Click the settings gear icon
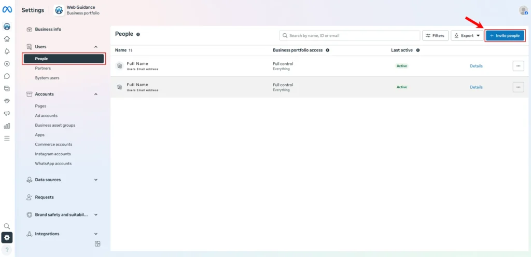531x257 pixels. click(x=7, y=237)
